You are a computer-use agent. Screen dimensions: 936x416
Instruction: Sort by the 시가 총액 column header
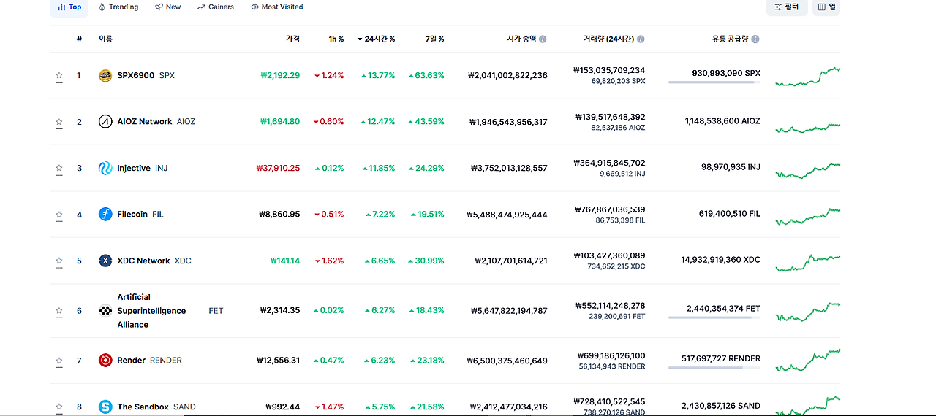click(522, 39)
